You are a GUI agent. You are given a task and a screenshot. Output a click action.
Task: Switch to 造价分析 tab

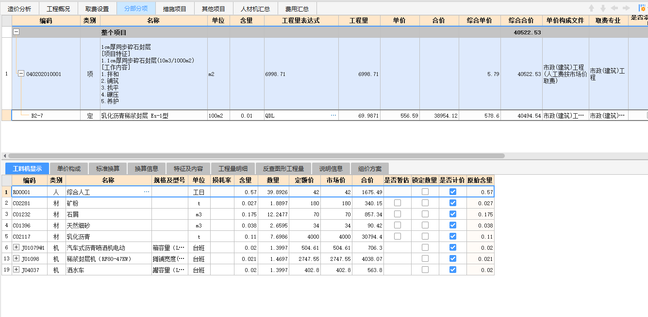pos(19,9)
